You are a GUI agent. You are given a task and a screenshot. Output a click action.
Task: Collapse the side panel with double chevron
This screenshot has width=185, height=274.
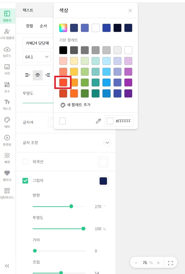point(7,266)
